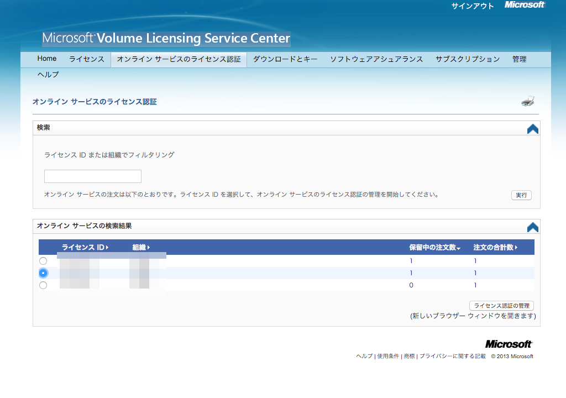Click the printer icon to print page

[x=528, y=102]
